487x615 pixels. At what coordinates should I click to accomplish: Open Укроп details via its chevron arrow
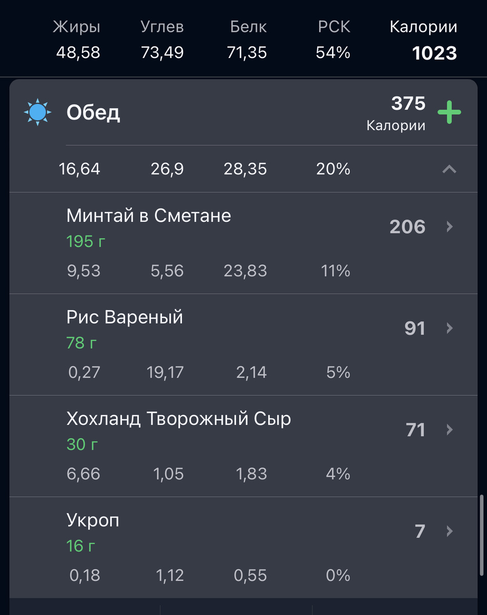pyautogui.click(x=450, y=531)
